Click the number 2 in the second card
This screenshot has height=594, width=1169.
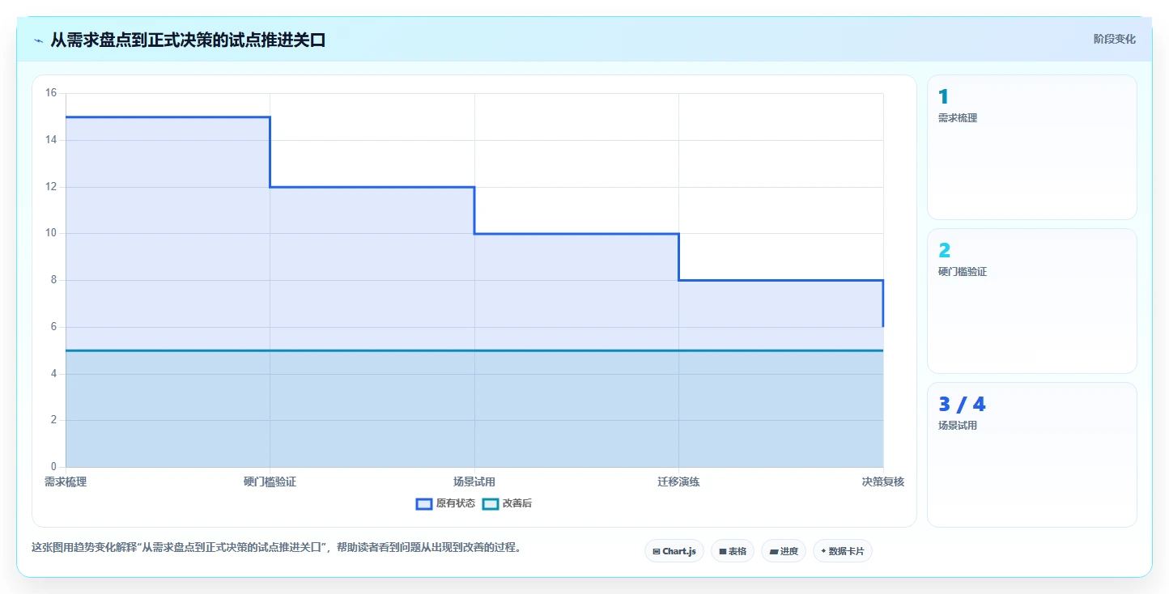click(945, 251)
